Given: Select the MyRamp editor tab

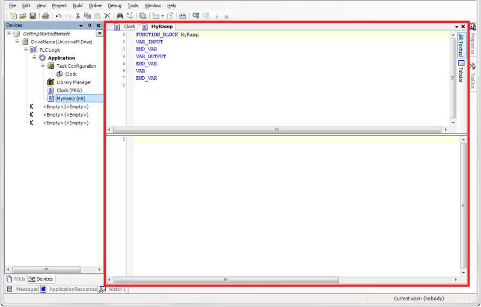Looking at the screenshot, I should pos(158,26).
